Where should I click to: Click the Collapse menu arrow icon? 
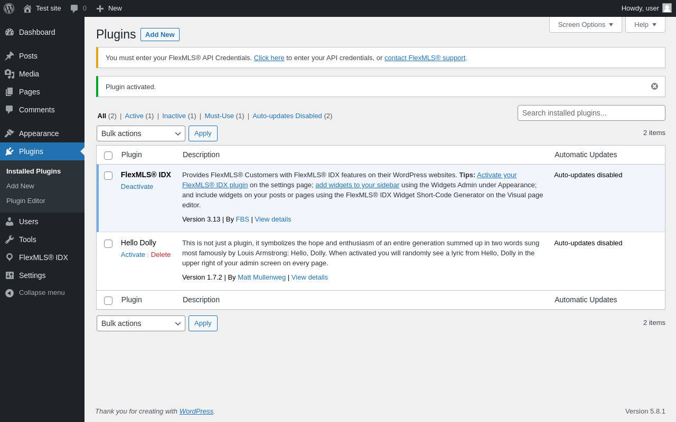(10, 293)
